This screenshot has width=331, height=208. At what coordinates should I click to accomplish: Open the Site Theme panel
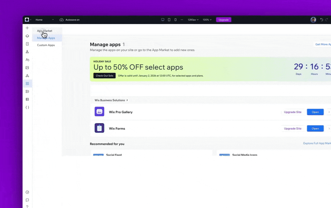(x=27, y=59)
